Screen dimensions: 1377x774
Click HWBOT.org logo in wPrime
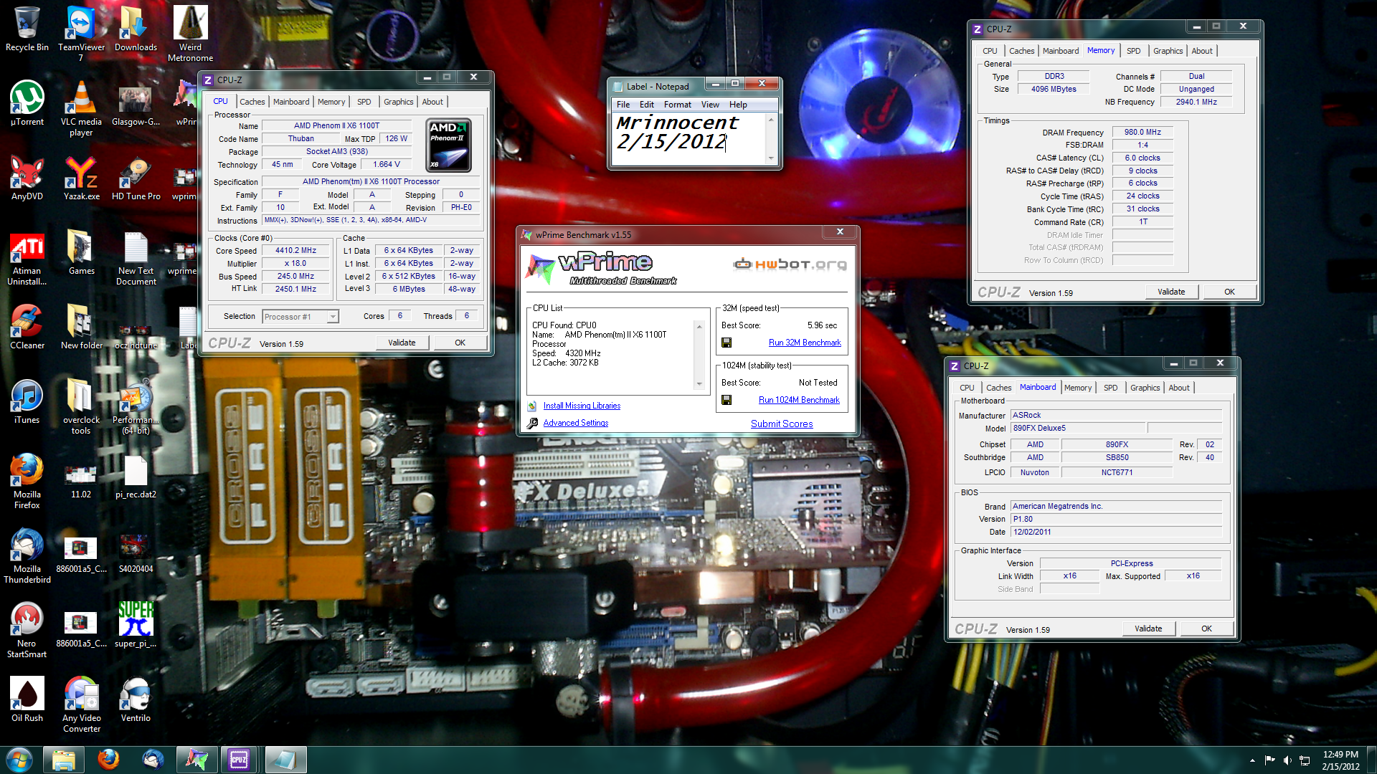point(790,264)
